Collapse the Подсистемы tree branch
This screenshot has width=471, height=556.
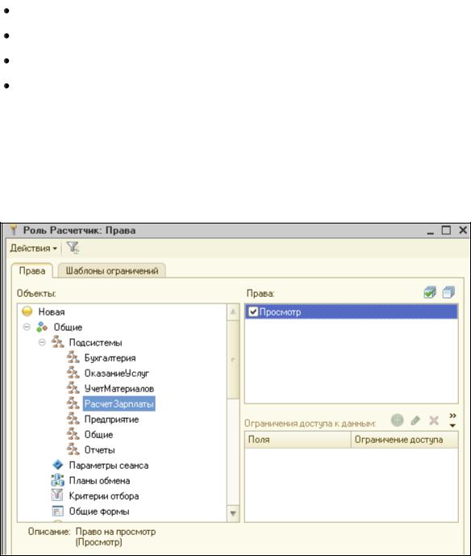click(42, 342)
